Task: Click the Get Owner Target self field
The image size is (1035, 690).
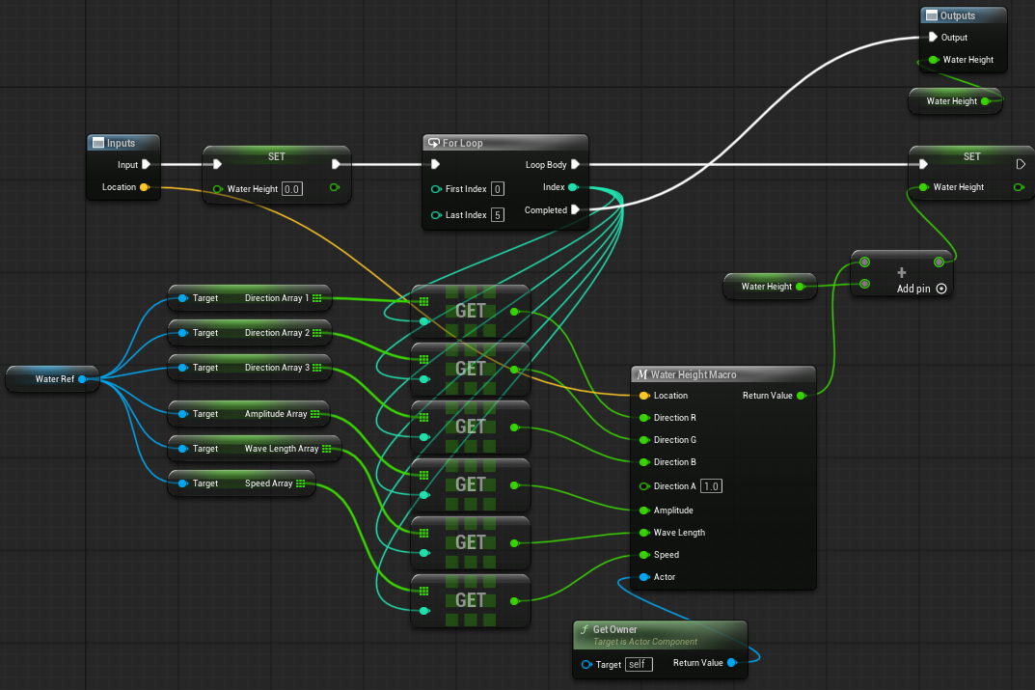Action: tap(639, 664)
